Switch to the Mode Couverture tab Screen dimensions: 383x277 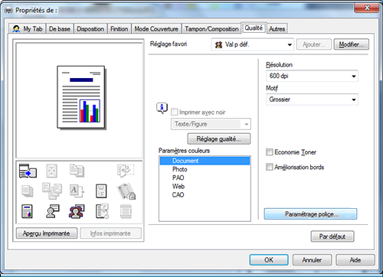coord(156,29)
